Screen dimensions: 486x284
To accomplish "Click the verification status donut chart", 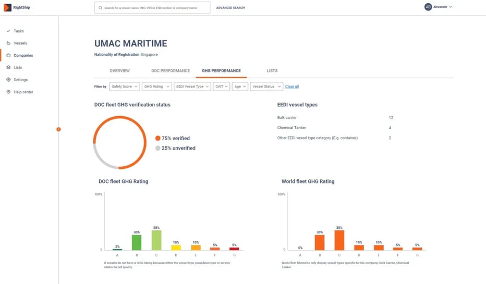I will pyautogui.click(x=119, y=142).
